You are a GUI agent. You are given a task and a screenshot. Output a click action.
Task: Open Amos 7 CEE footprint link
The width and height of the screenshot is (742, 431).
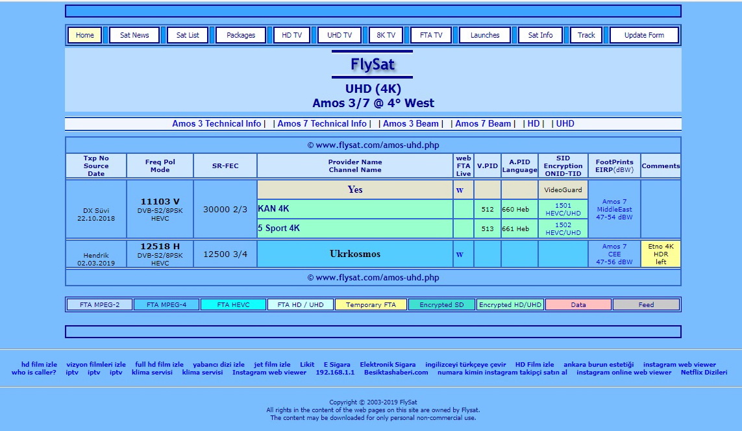pyautogui.click(x=614, y=254)
